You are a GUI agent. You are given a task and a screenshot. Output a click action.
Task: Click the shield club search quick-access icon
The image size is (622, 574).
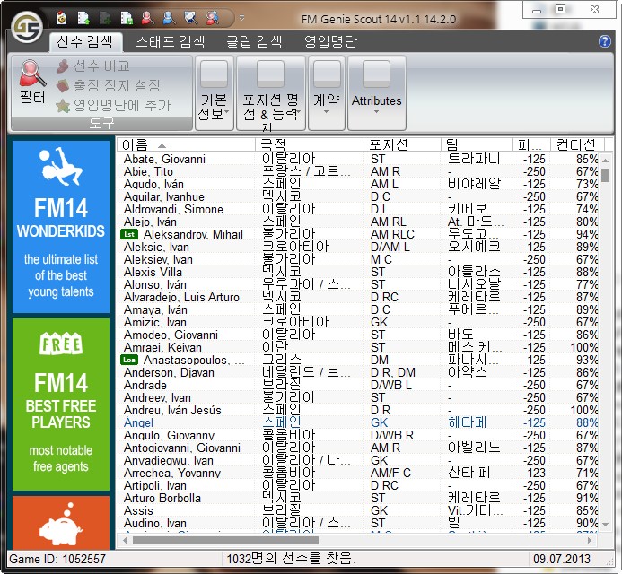[x=190, y=17]
